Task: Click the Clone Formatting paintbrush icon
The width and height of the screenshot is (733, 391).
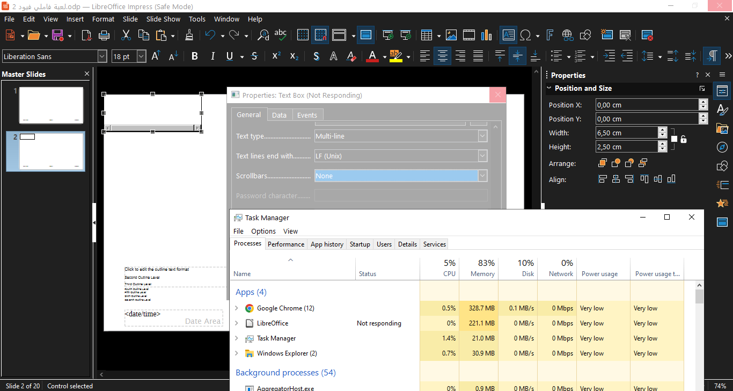Action: point(189,35)
